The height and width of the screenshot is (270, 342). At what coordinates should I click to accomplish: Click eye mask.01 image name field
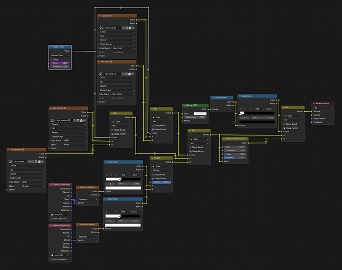[x=113, y=28]
